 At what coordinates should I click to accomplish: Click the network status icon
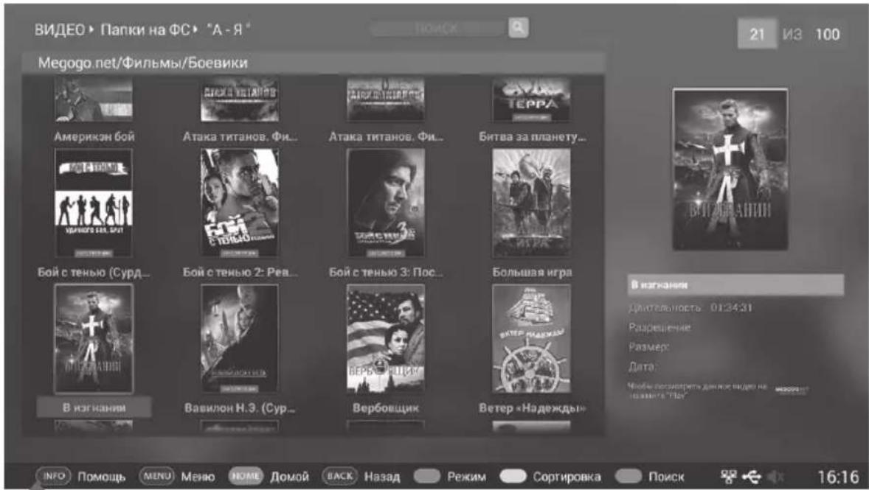[727, 476]
